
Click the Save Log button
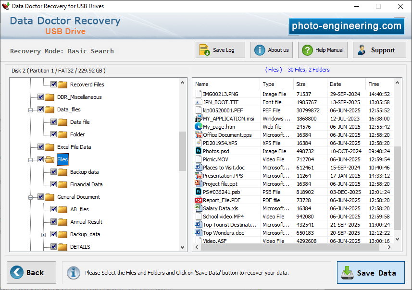pos(220,50)
